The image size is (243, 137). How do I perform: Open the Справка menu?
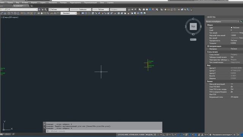pos(110,3)
